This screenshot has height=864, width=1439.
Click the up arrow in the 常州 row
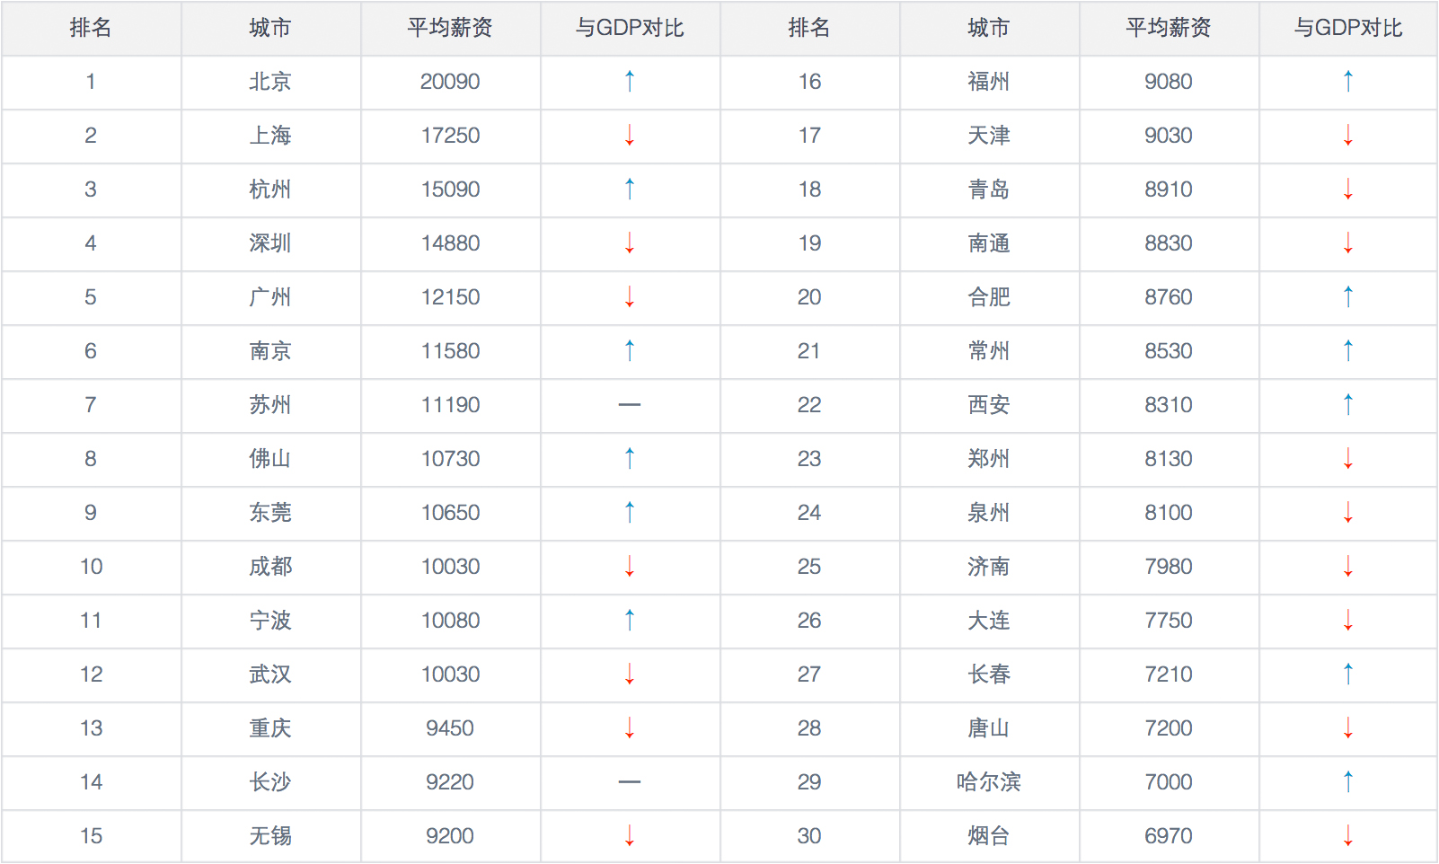click(1348, 351)
